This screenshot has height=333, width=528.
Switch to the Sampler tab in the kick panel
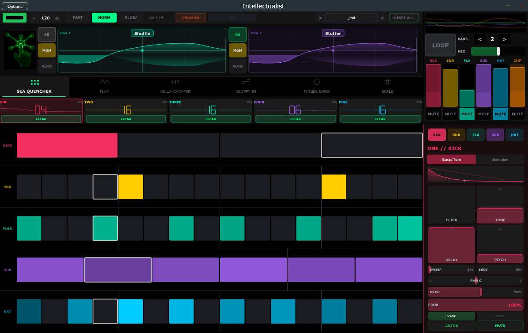coord(500,159)
